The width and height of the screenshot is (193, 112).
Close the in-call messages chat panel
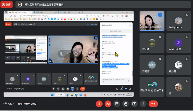tap(130, 25)
